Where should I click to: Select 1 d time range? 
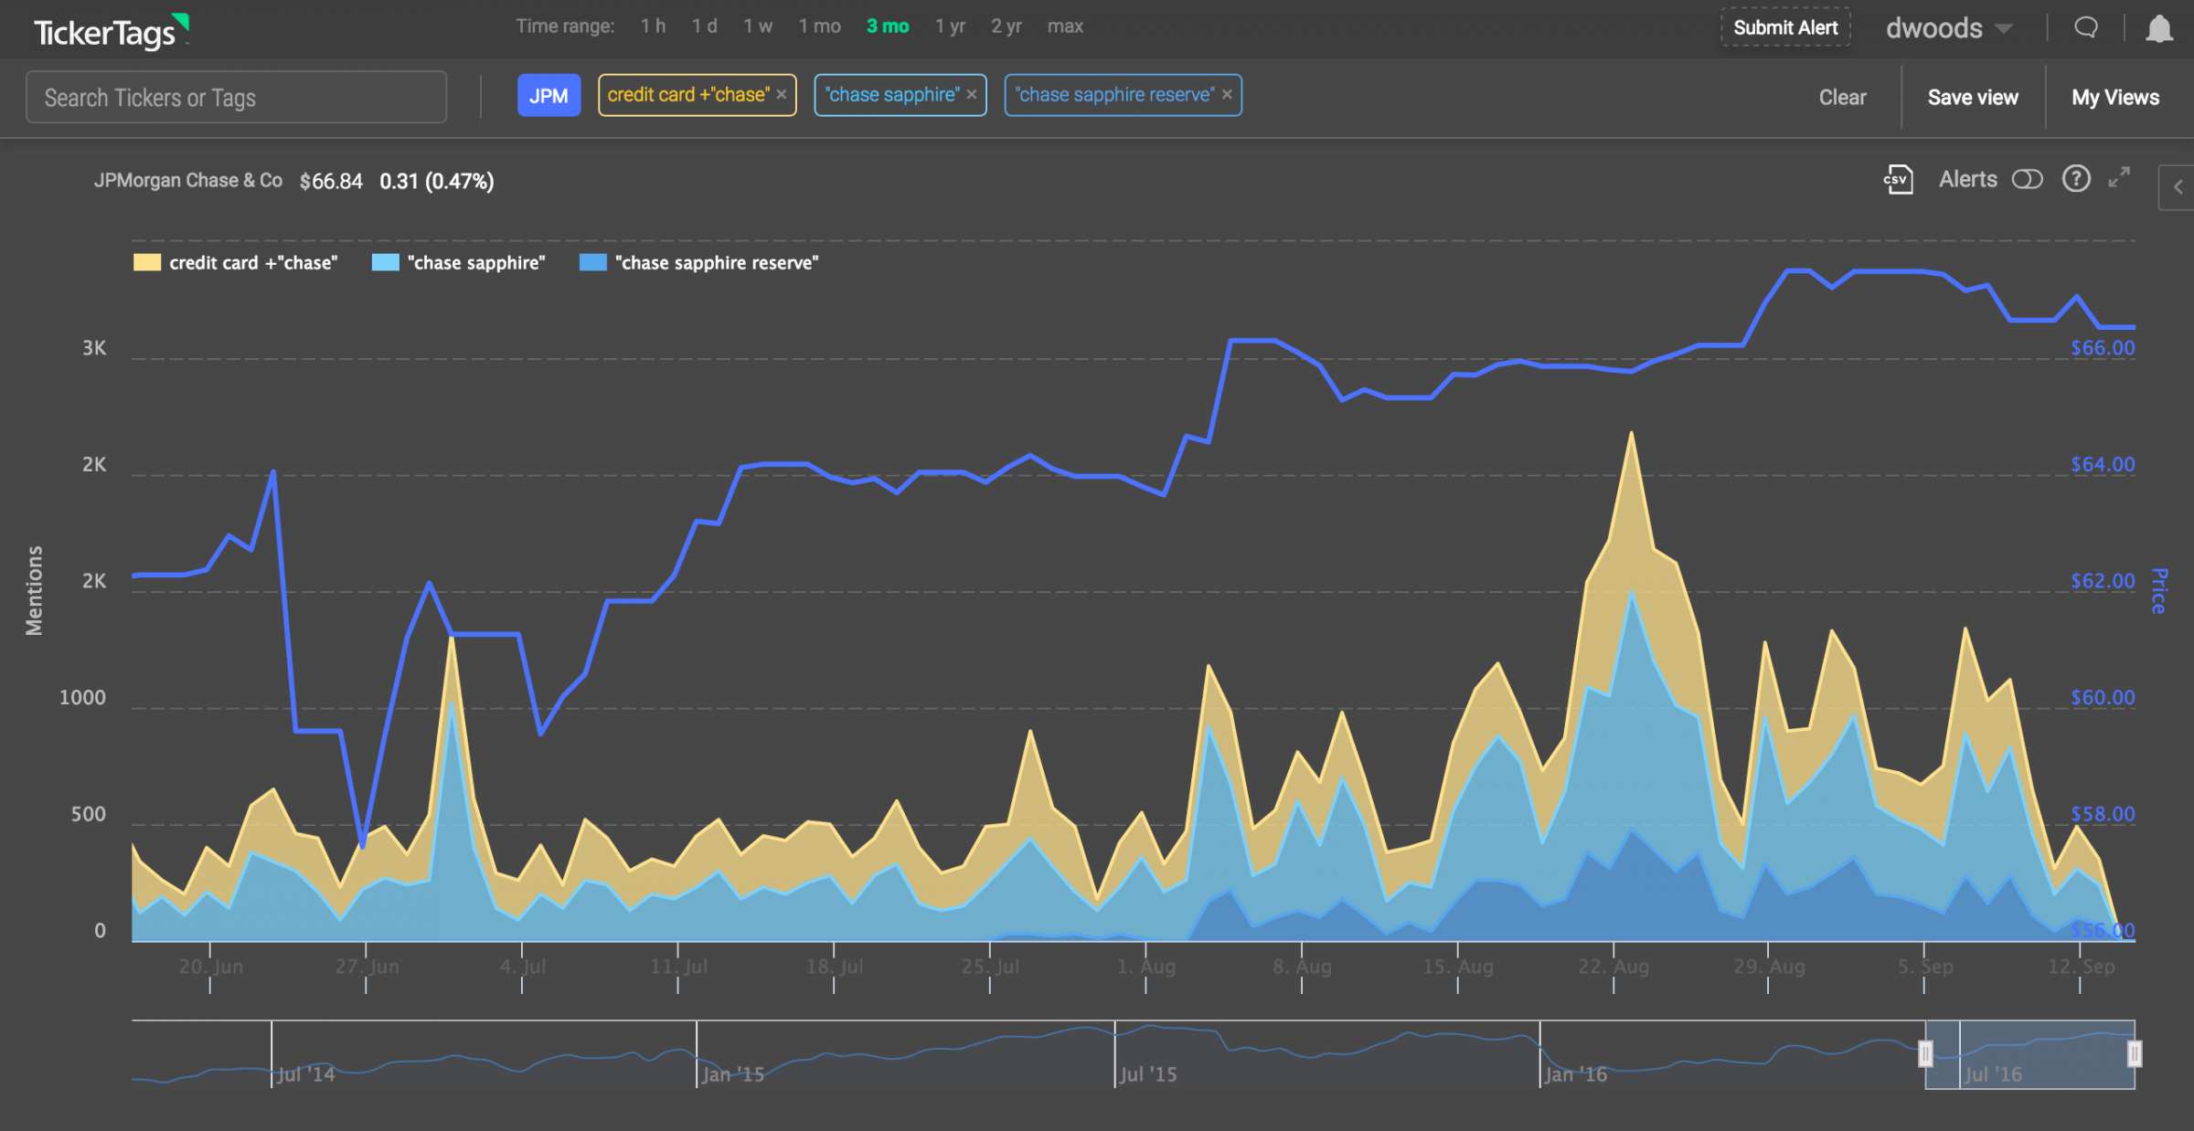coord(704,26)
